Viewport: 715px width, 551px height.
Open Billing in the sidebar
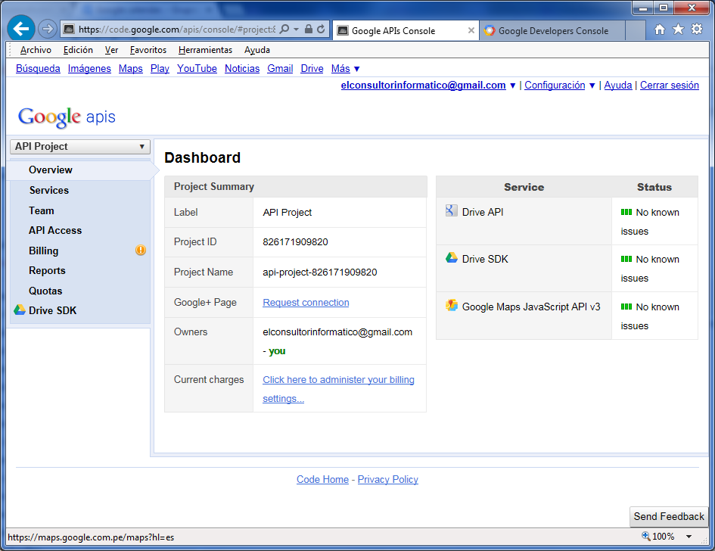click(x=43, y=251)
